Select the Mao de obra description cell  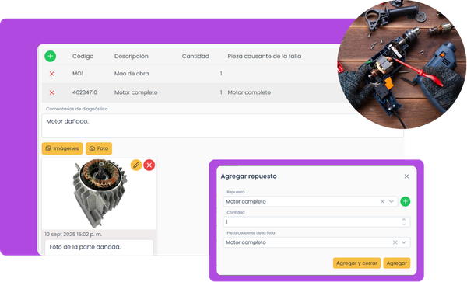pos(132,74)
